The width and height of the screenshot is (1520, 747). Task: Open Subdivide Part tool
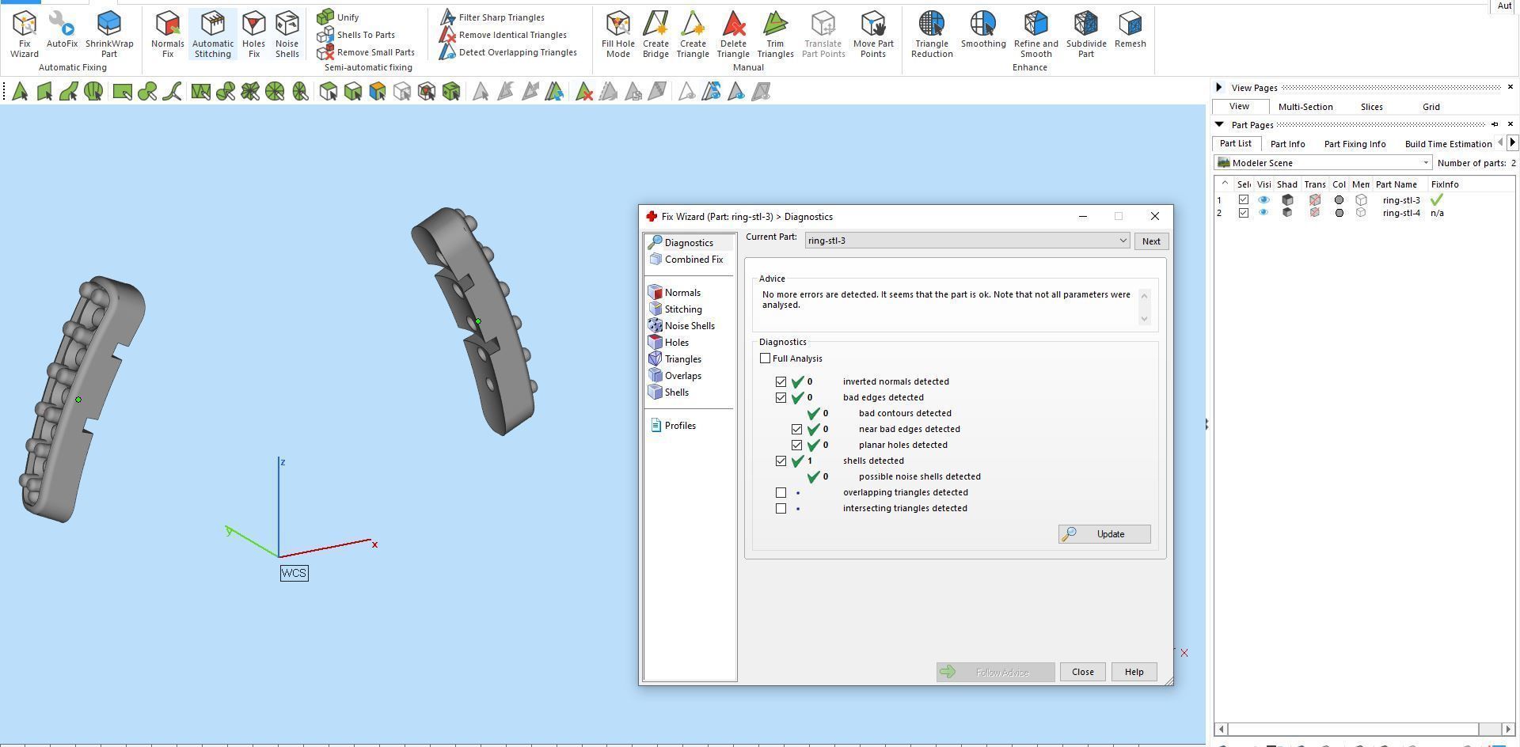(1086, 34)
